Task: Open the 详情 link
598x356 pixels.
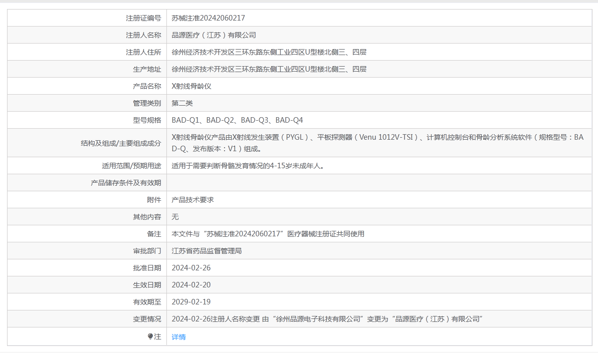Action: pyautogui.click(x=178, y=337)
